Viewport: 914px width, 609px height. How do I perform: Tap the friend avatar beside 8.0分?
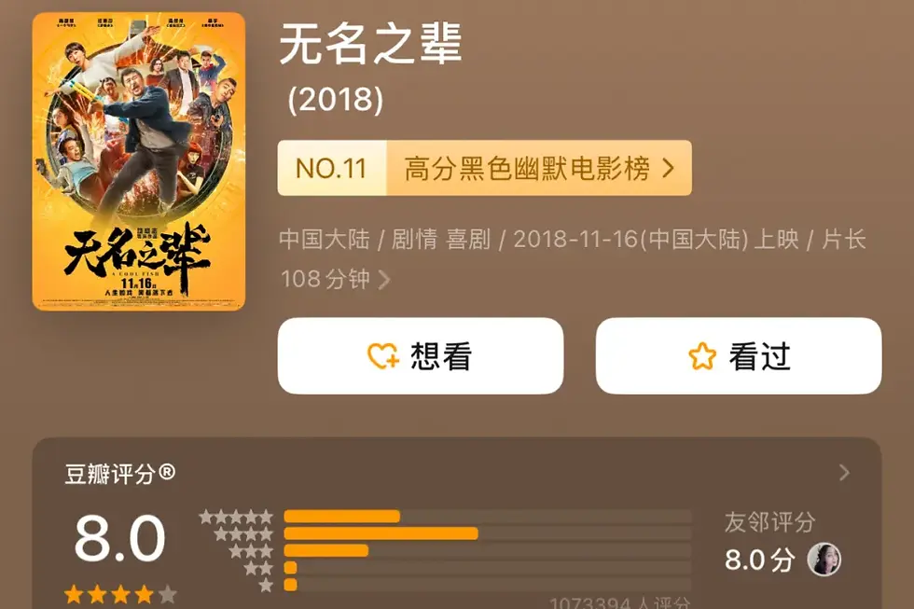pos(824,559)
